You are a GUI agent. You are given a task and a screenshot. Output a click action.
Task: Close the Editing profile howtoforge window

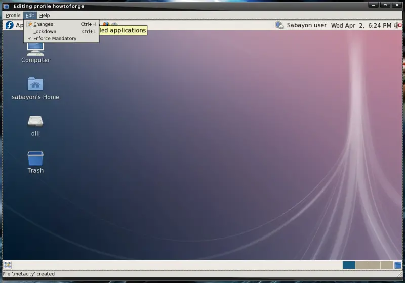397,5
